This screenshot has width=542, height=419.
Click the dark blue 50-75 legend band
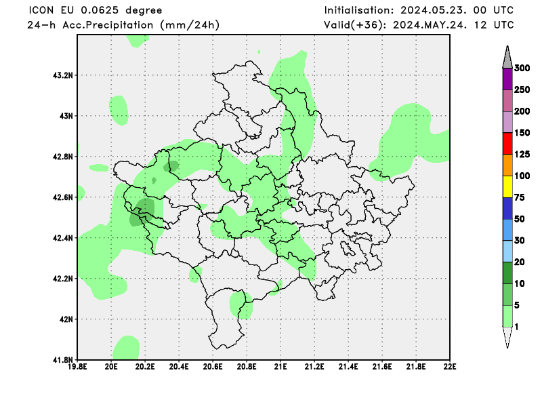click(x=507, y=208)
